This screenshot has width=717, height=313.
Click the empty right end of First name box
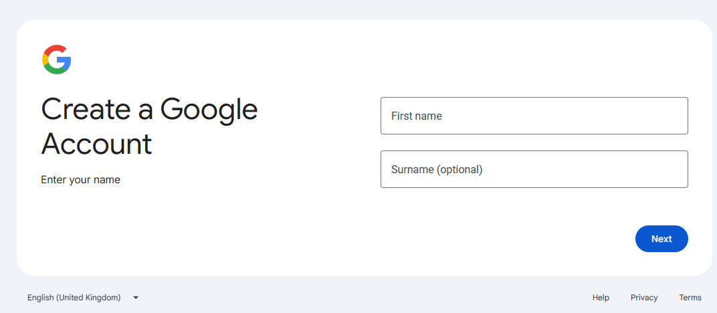(640, 116)
